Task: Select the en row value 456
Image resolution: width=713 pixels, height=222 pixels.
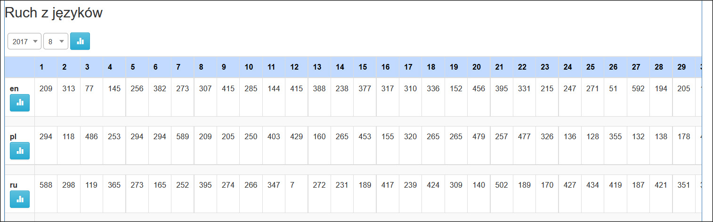Action: click(x=479, y=88)
